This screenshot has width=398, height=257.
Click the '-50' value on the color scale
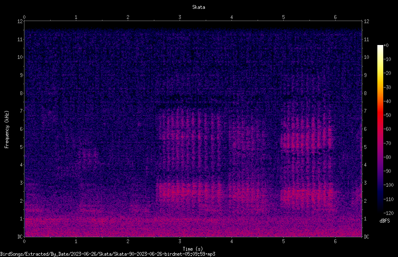coord(387,115)
